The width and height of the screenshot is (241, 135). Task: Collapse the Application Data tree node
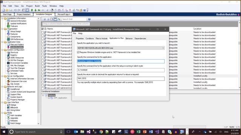(2, 42)
